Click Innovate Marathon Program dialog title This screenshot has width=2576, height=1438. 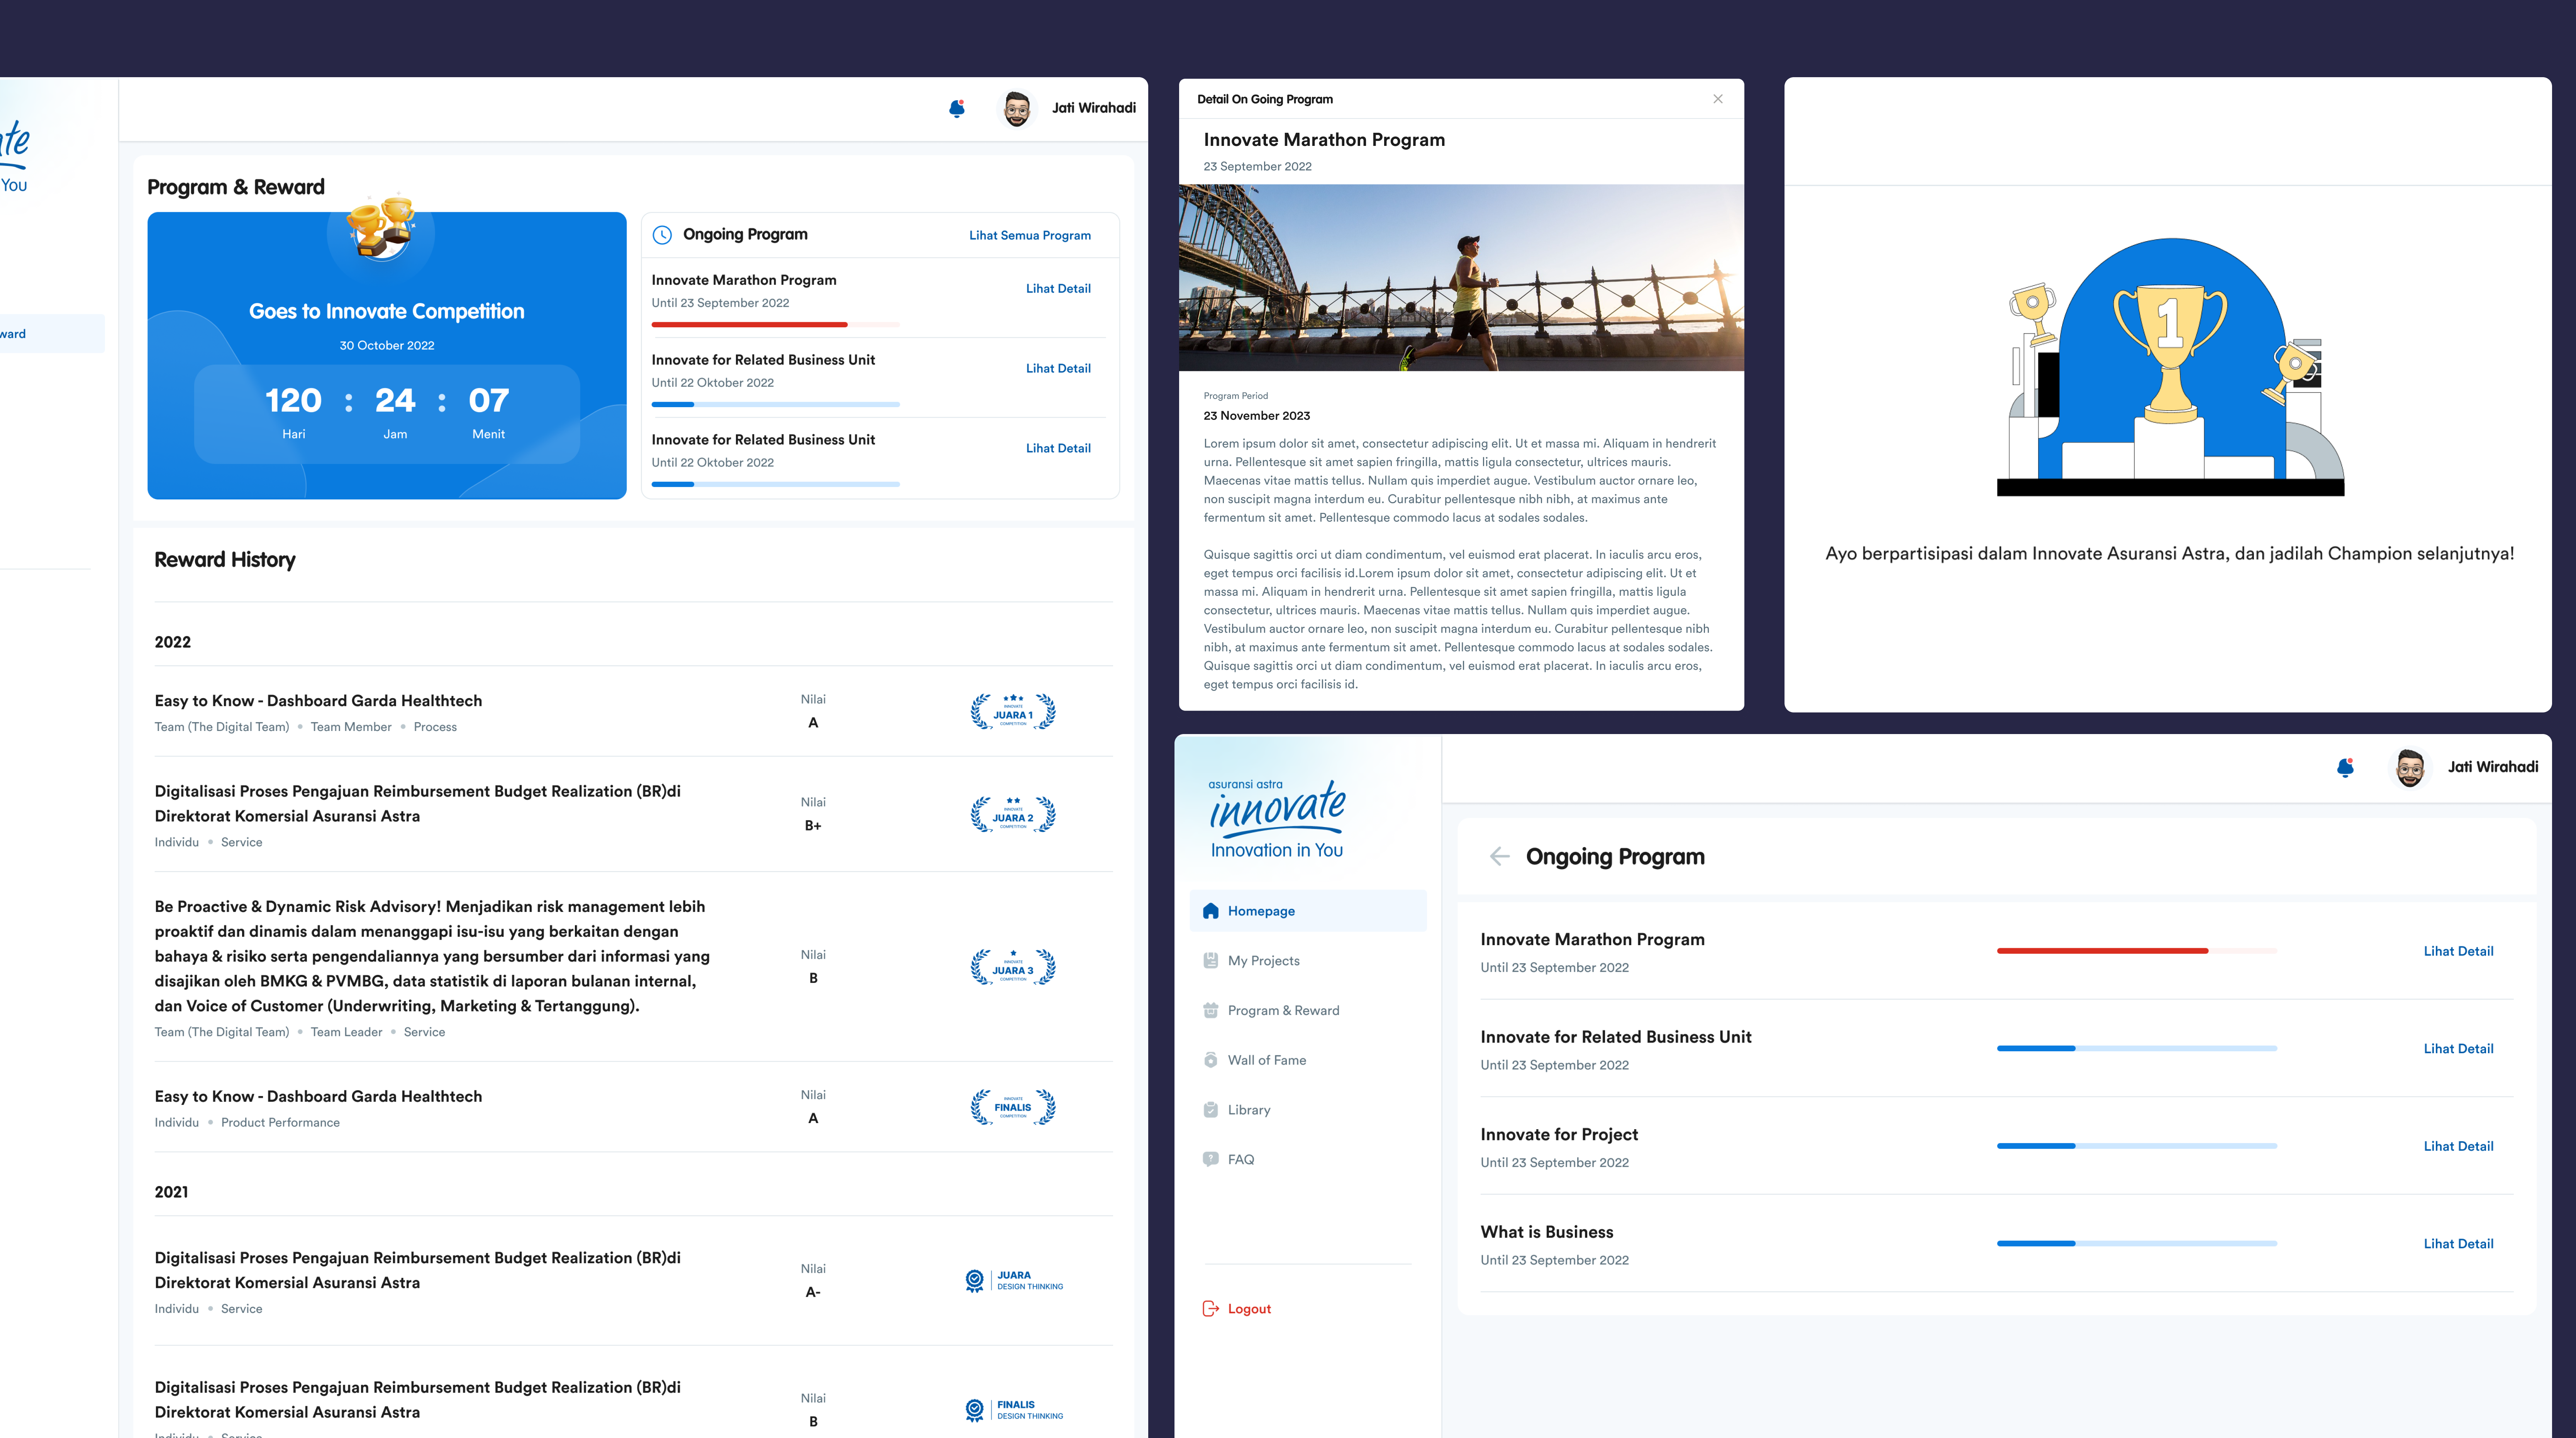1324,140
